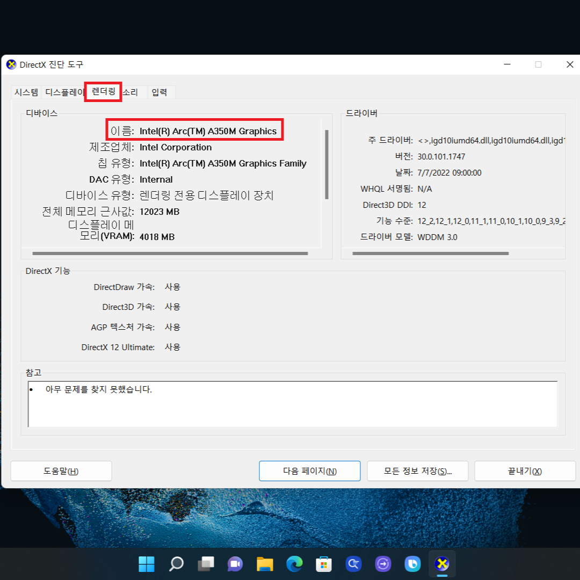Screen dimensions: 580x580
Task: Click 다음 페이지(N) button
Action: (x=310, y=471)
